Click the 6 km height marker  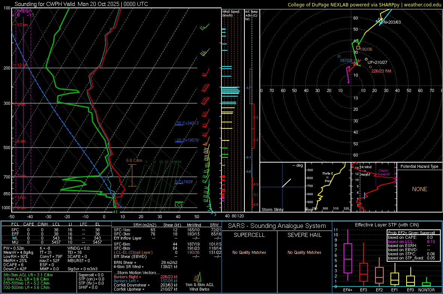point(21,141)
